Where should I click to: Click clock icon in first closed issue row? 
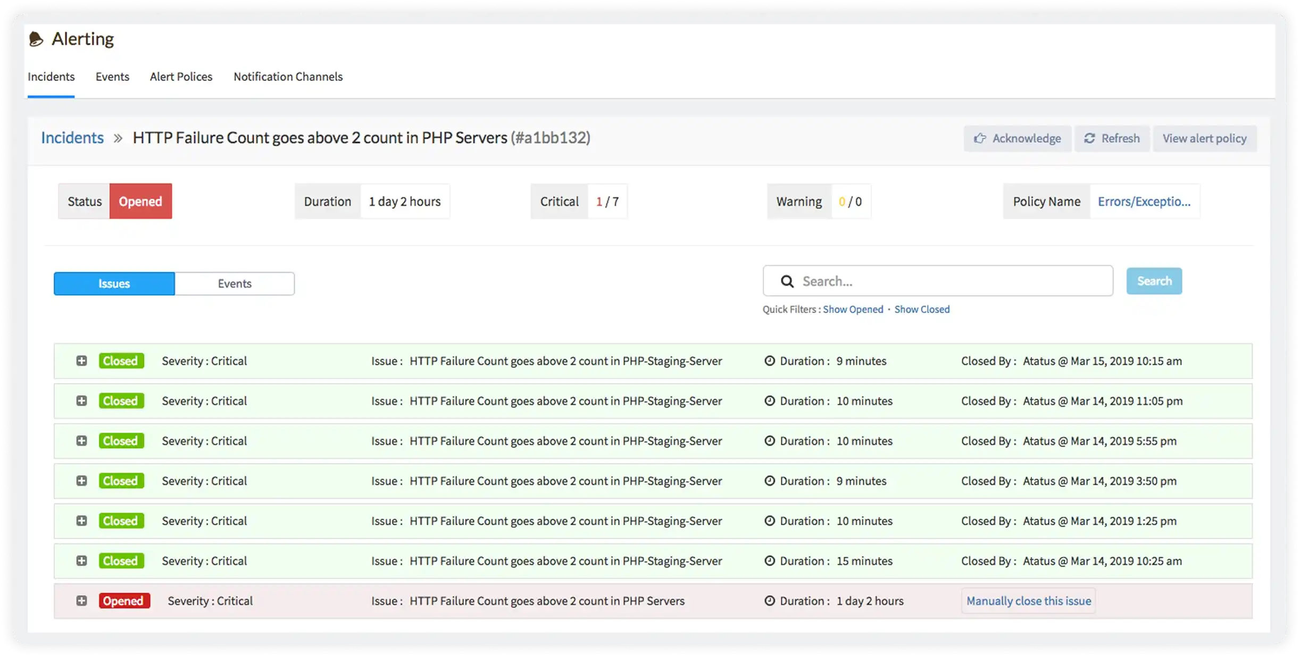(x=769, y=361)
